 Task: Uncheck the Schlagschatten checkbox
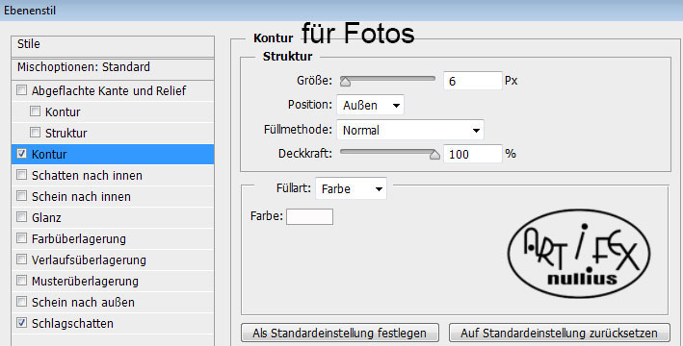(x=21, y=323)
